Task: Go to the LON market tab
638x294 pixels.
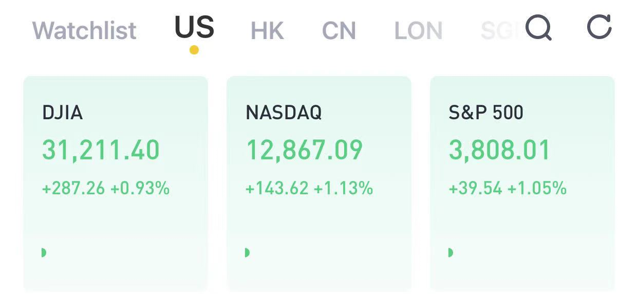Action: [418, 31]
